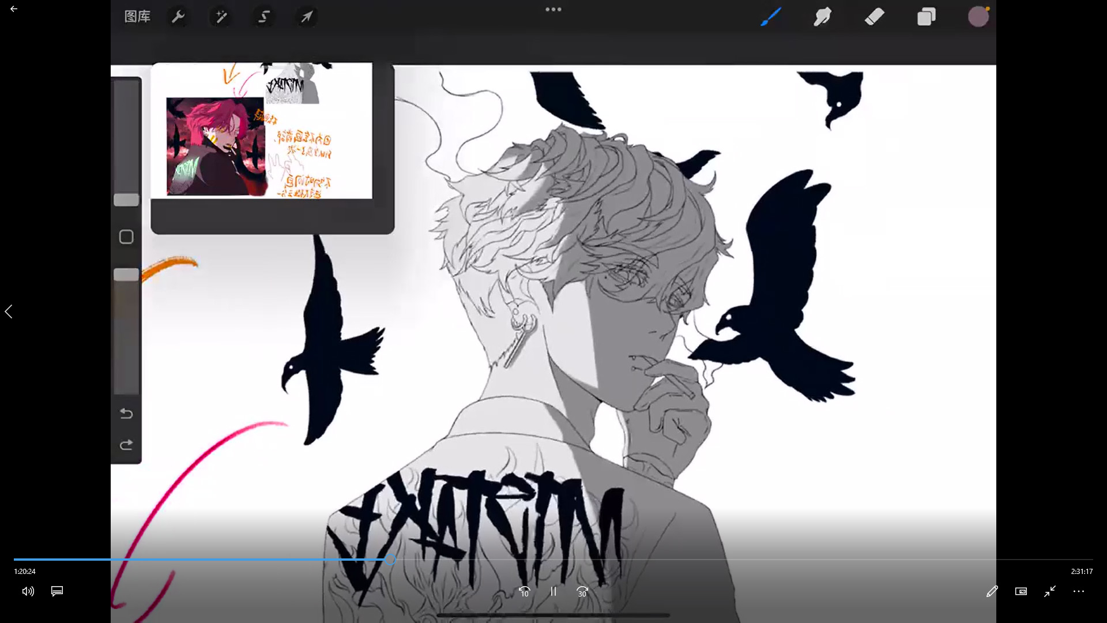Select the Eraser tool
This screenshot has height=623, width=1107.
click(875, 17)
